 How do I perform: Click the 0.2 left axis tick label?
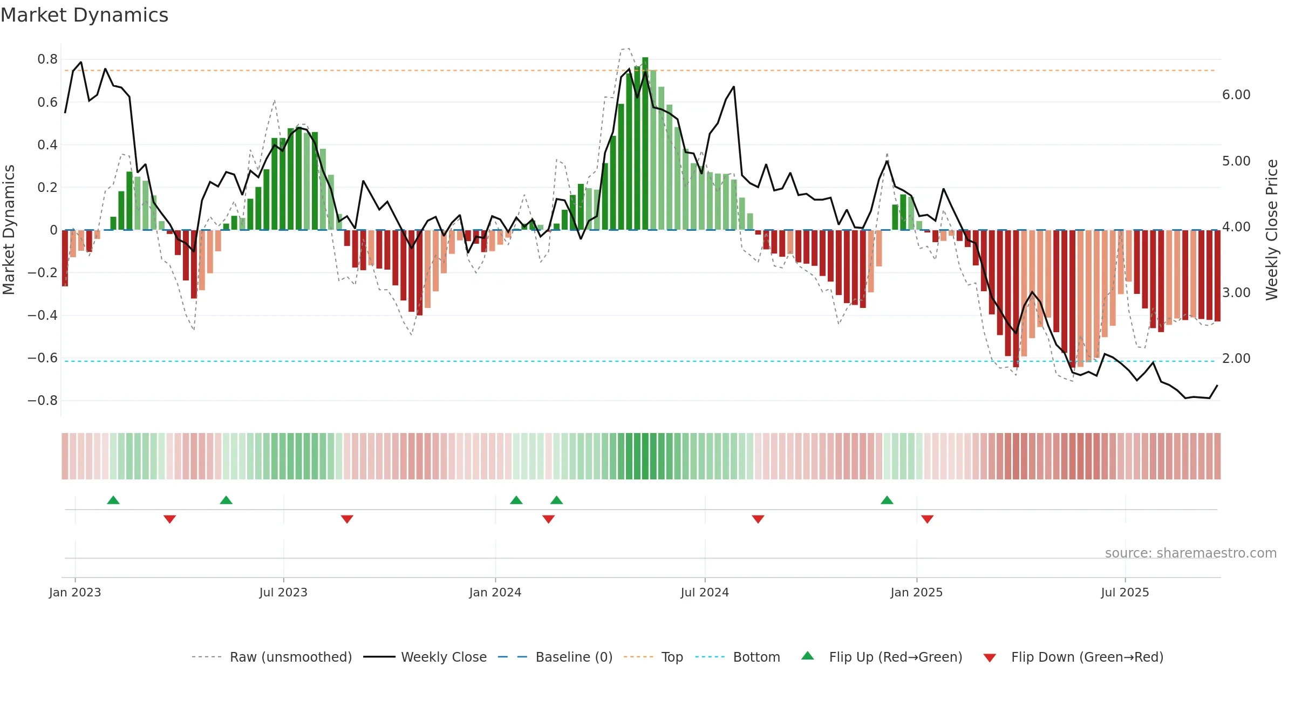[47, 188]
